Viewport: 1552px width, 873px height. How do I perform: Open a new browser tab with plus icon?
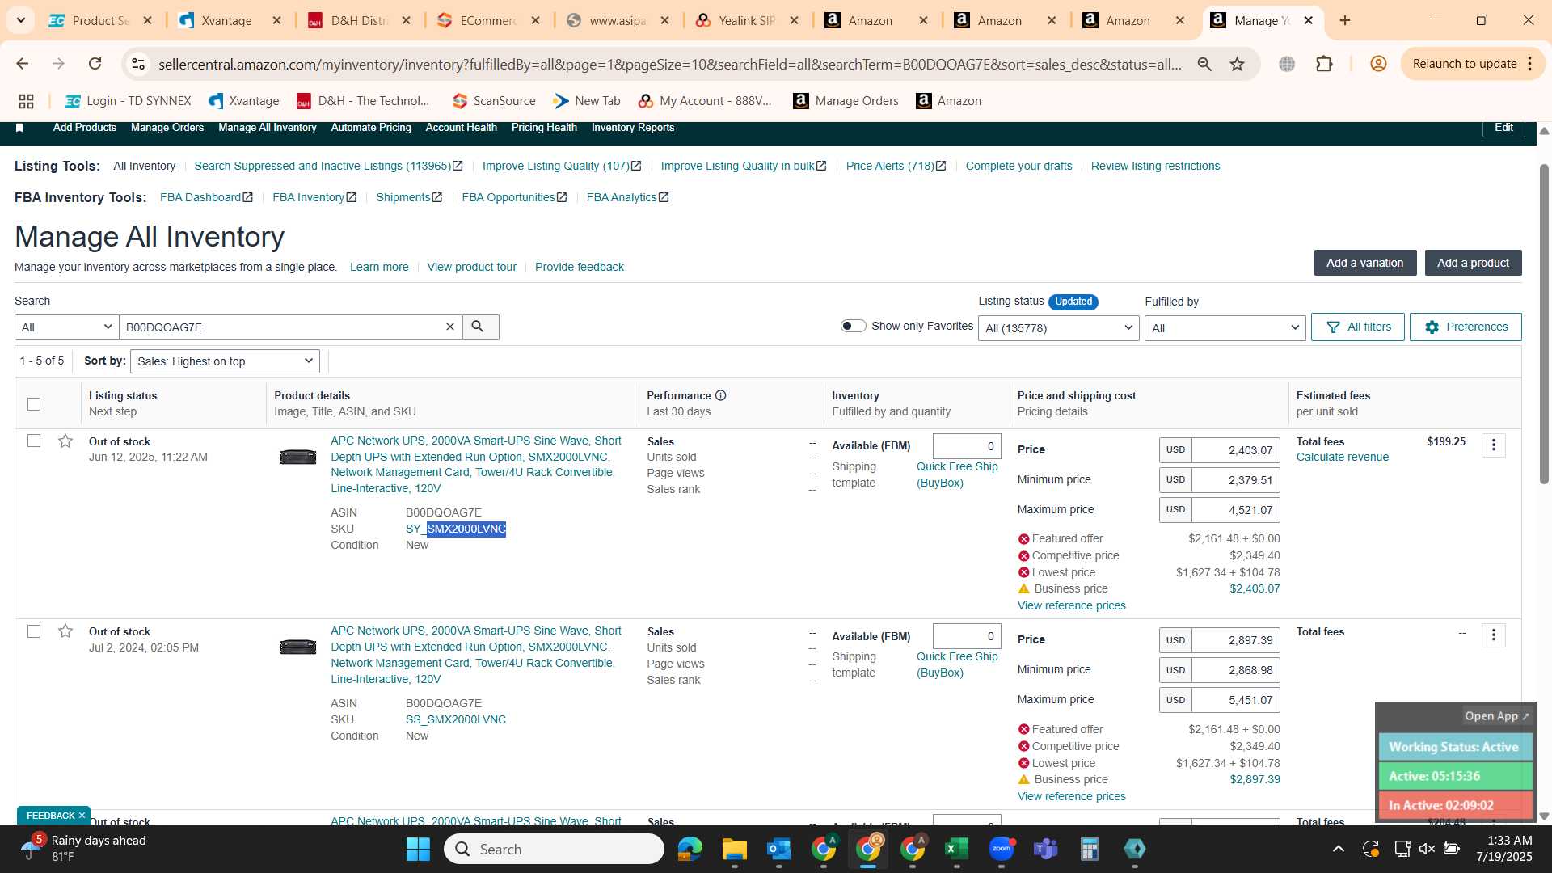point(1345,20)
